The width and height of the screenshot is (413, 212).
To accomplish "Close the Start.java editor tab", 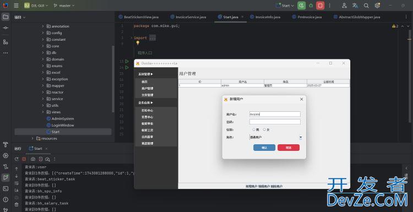I will tap(242, 17).
